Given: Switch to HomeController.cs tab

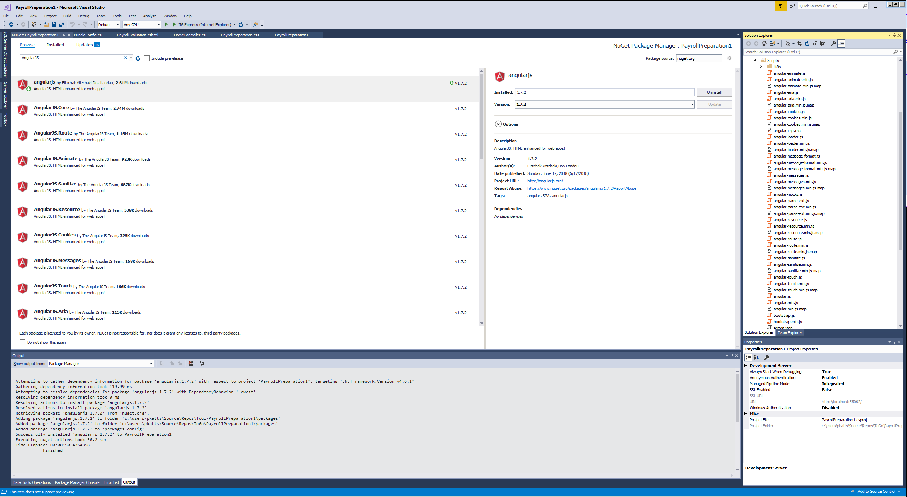Looking at the screenshot, I should tap(190, 35).
